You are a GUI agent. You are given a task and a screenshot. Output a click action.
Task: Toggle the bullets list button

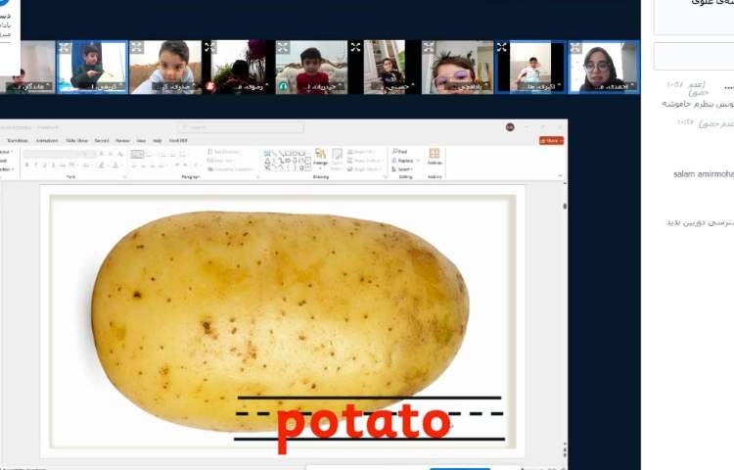[x=137, y=154]
